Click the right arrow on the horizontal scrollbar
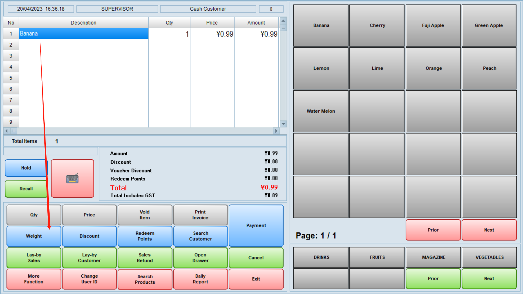This screenshot has height=294, width=523. point(276,131)
